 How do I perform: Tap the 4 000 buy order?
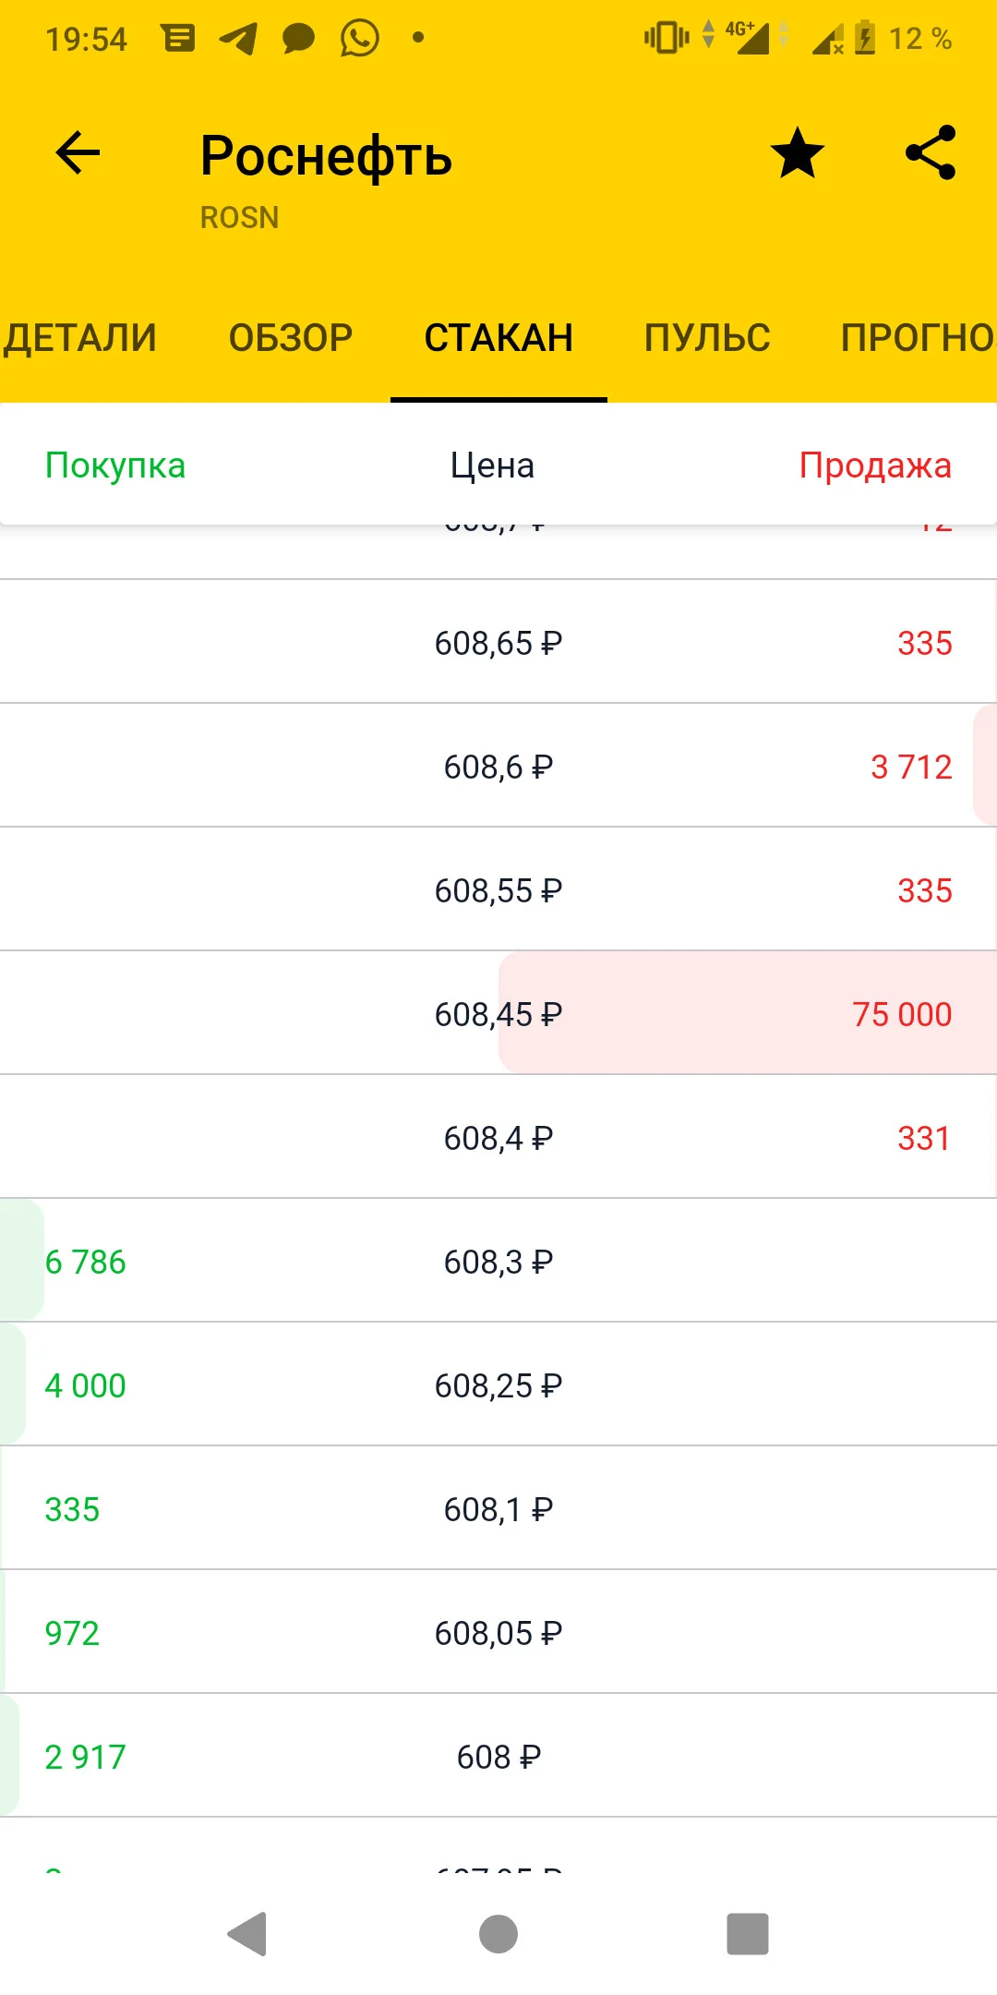pyautogui.click(x=85, y=1385)
